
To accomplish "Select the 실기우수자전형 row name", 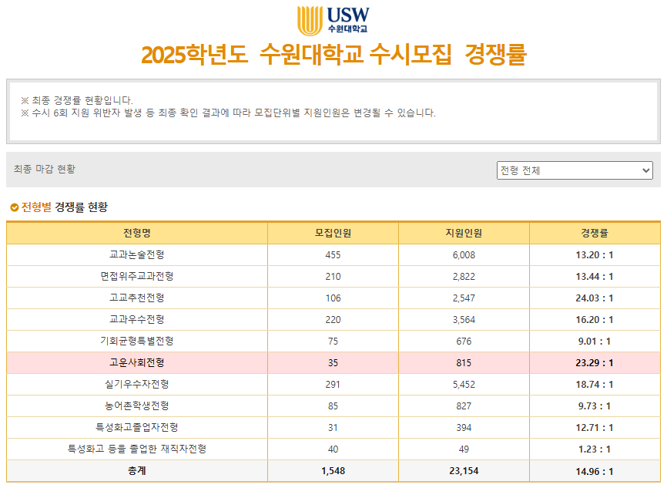I will tap(137, 384).
